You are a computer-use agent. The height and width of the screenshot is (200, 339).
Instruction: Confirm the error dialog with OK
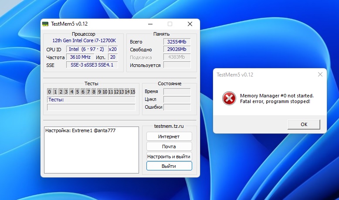304,124
